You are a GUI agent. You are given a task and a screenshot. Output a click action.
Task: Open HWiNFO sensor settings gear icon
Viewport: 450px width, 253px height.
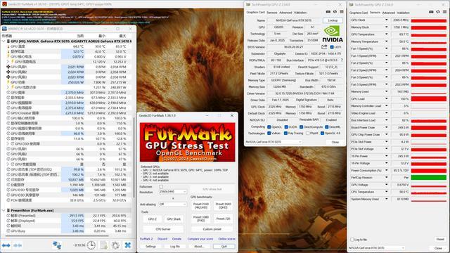pyautogui.click(x=115, y=245)
